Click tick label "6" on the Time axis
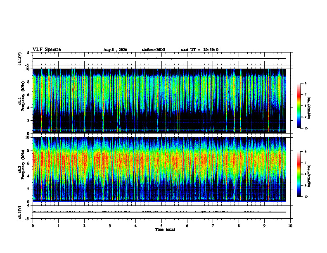This screenshot has height=253, width=327. coord(187,226)
